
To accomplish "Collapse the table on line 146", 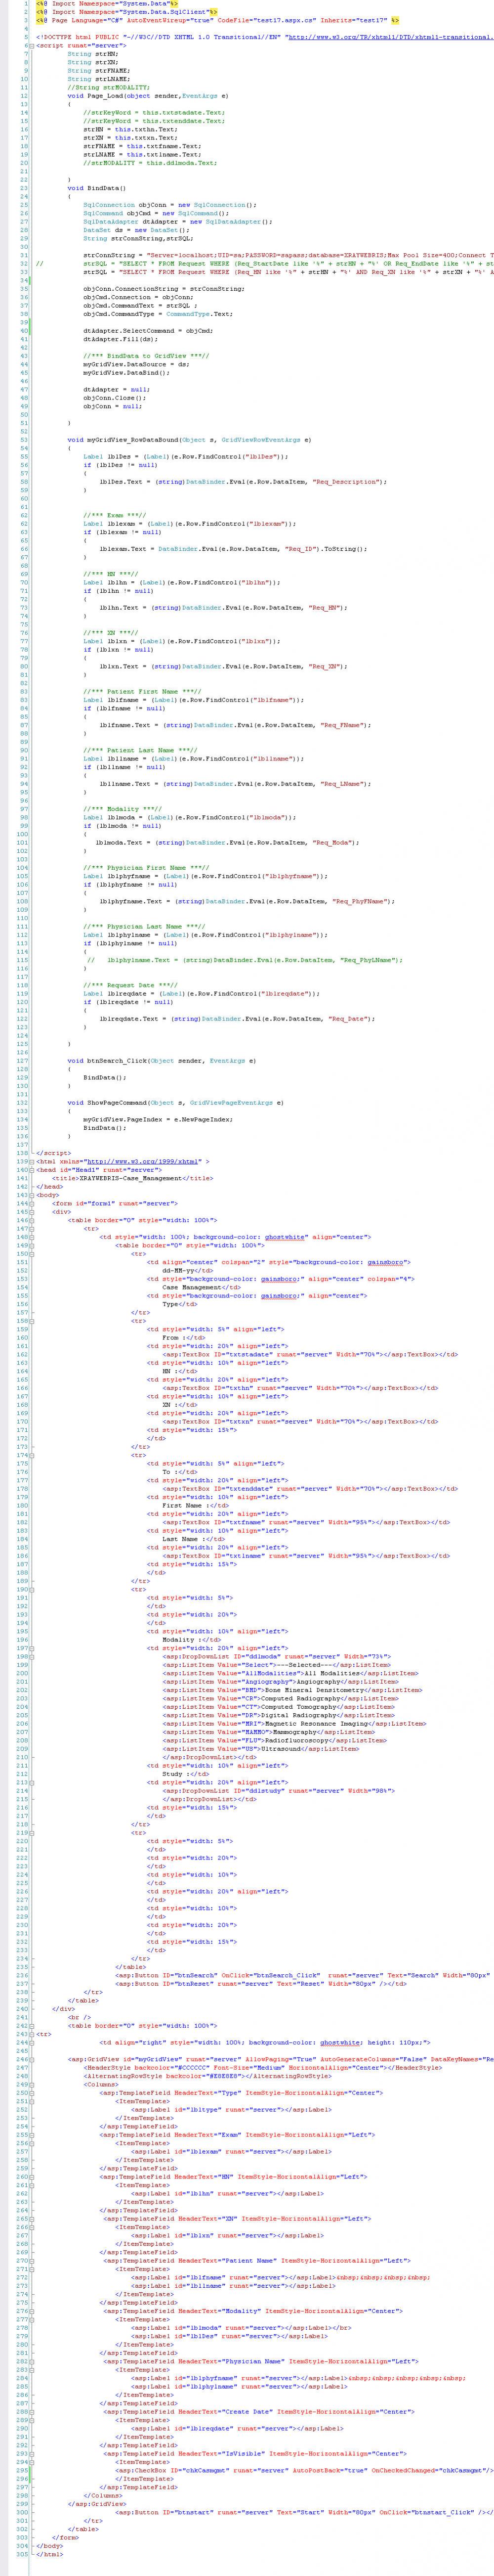I will [x=32, y=1220].
